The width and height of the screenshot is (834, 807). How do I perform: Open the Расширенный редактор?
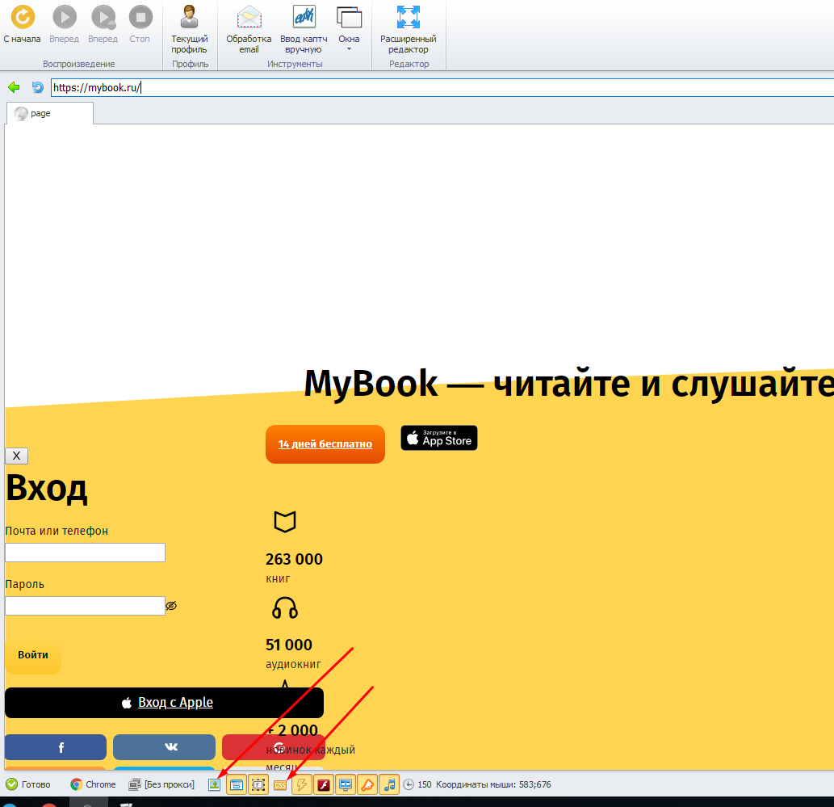408,29
